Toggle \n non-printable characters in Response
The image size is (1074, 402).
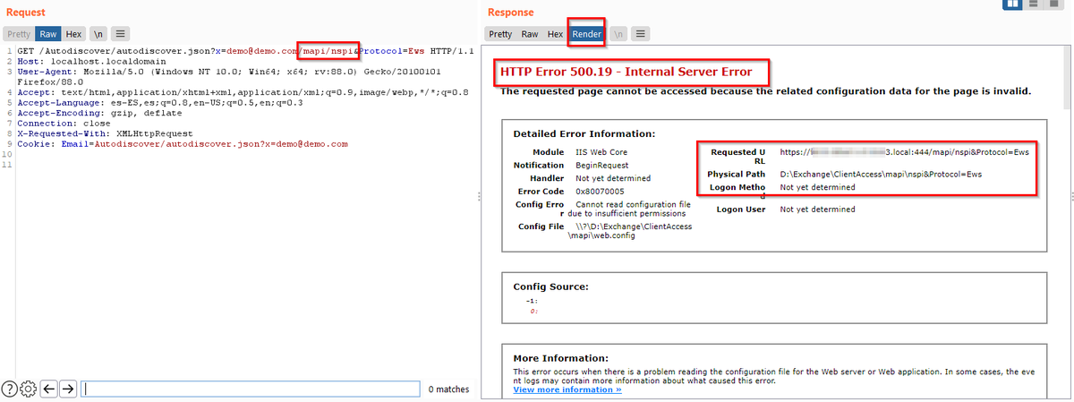coord(618,34)
